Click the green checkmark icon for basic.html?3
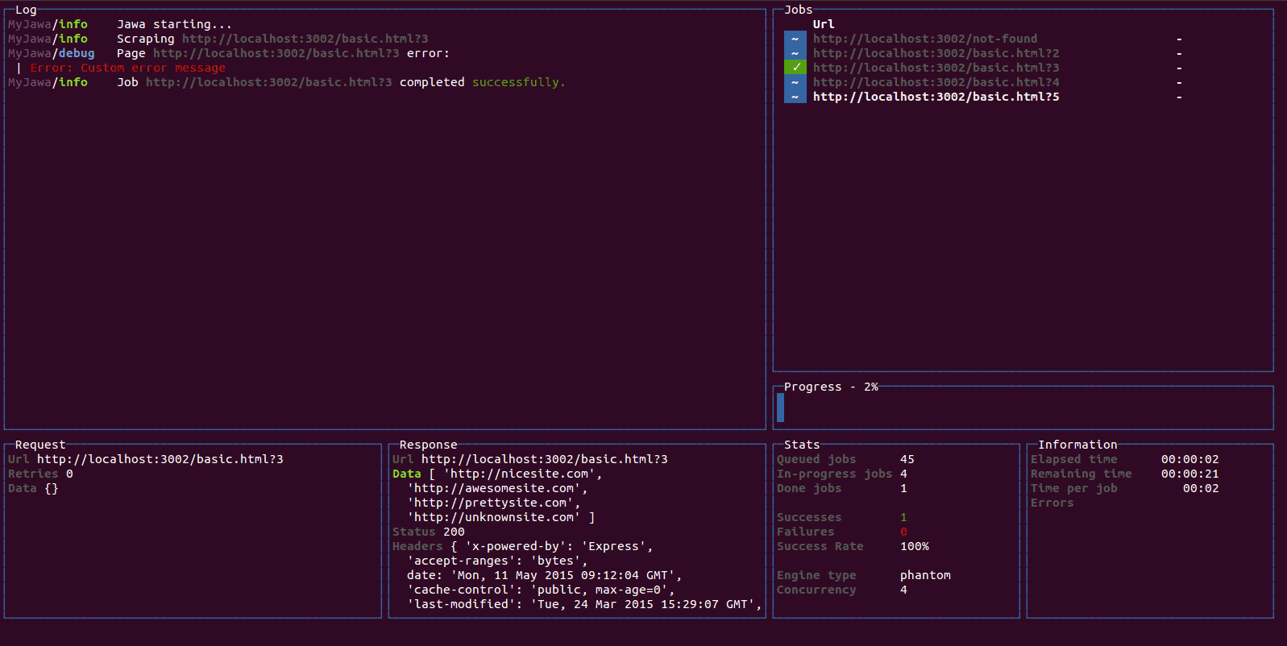Screen dimensions: 1287x646 [795, 68]
